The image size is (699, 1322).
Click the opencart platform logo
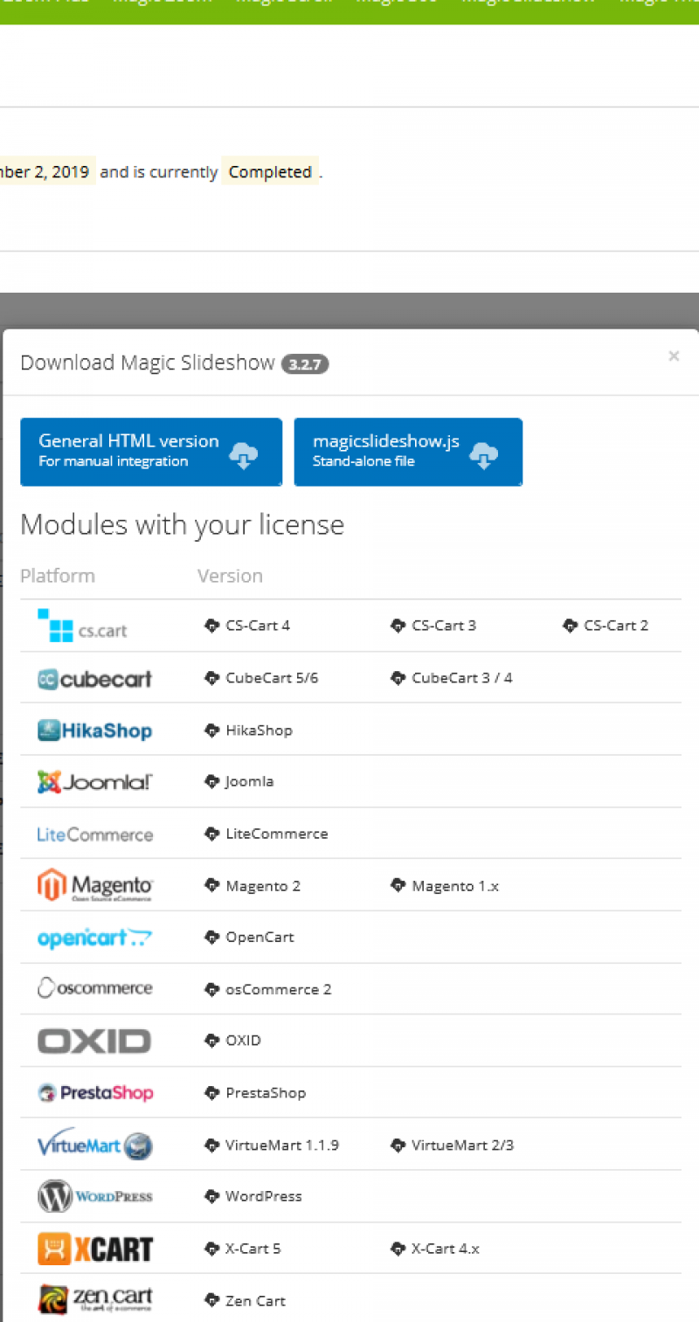click(x=94, y=938)
